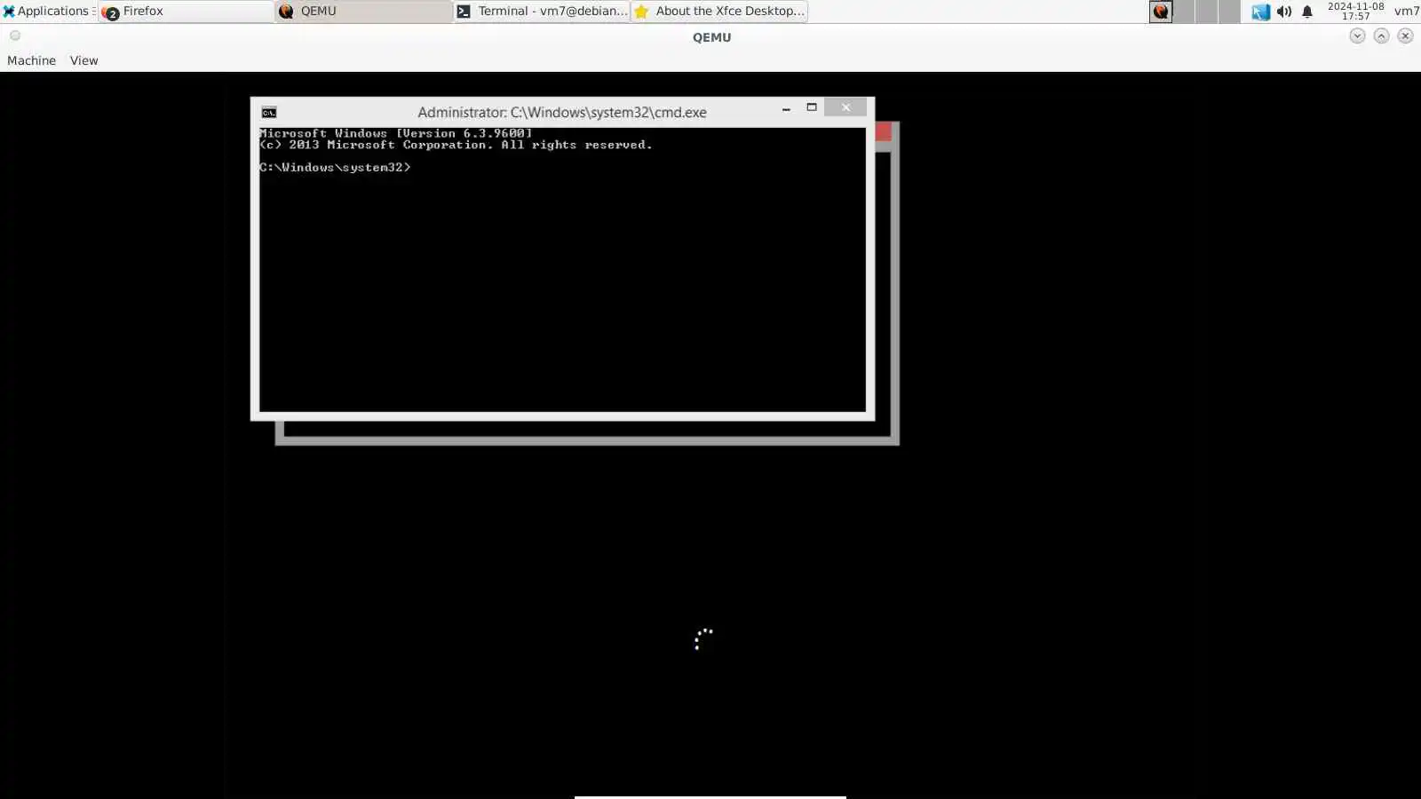Viewport: 1421px width, 799px height.
Task: Click the first workspace with the QEMU icon
Action: click(x=1161, y=12)
